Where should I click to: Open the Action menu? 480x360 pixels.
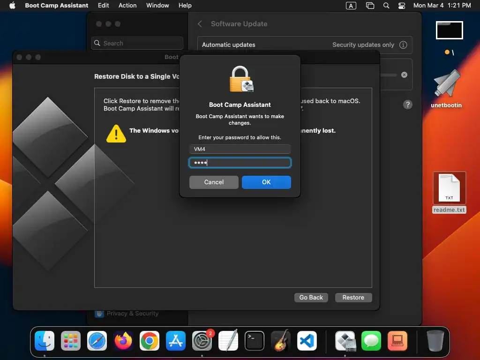[x=127, y=5]
